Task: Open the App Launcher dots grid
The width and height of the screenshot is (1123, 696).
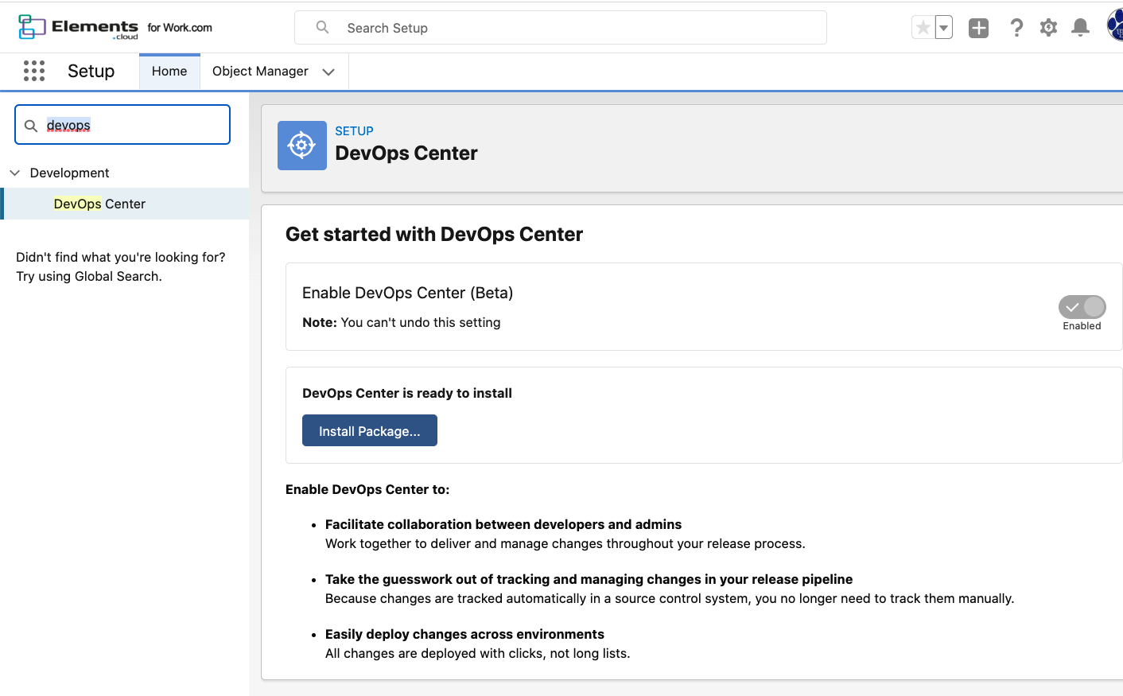Action: click(34, 71)
